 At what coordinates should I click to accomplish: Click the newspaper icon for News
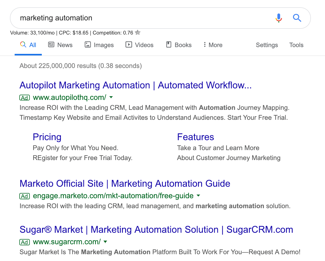pos(51,45)
